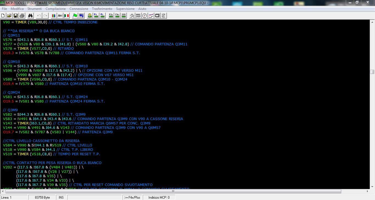Click the yellow question mark module icon
The height and width of the screenshot is (200, 375).
point(90,16)
